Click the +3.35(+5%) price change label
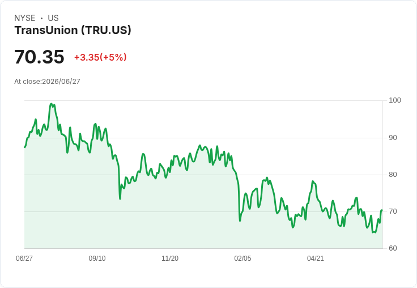Image resolution: width=417 pixels, height=288 pixels. (x=100, y=57)
